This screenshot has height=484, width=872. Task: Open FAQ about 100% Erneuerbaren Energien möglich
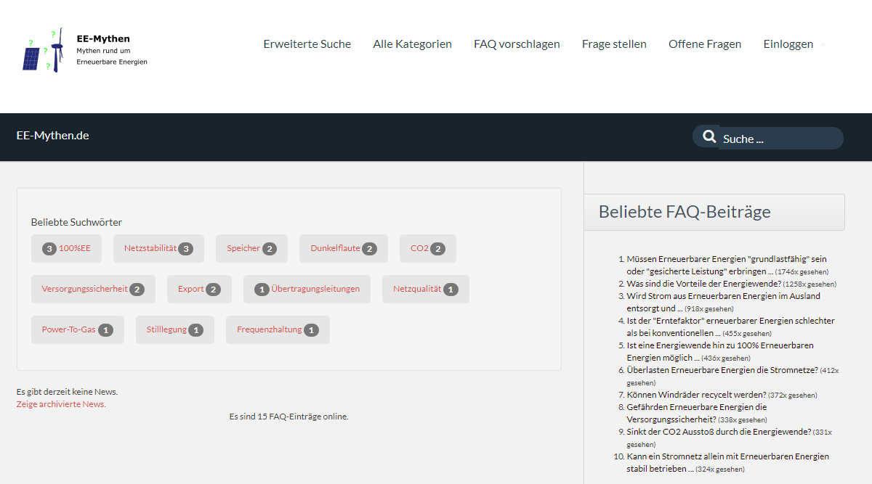(720, 351)
